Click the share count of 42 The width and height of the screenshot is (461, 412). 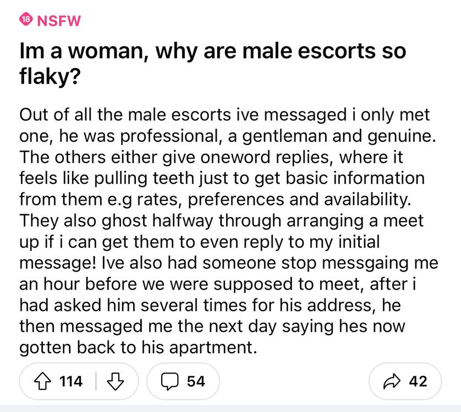pos(417,381)
